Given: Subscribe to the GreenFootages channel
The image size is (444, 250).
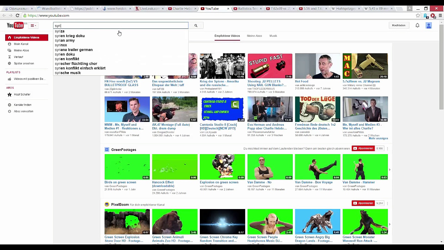Looking at the screenshot, I should tap(363, 149).
